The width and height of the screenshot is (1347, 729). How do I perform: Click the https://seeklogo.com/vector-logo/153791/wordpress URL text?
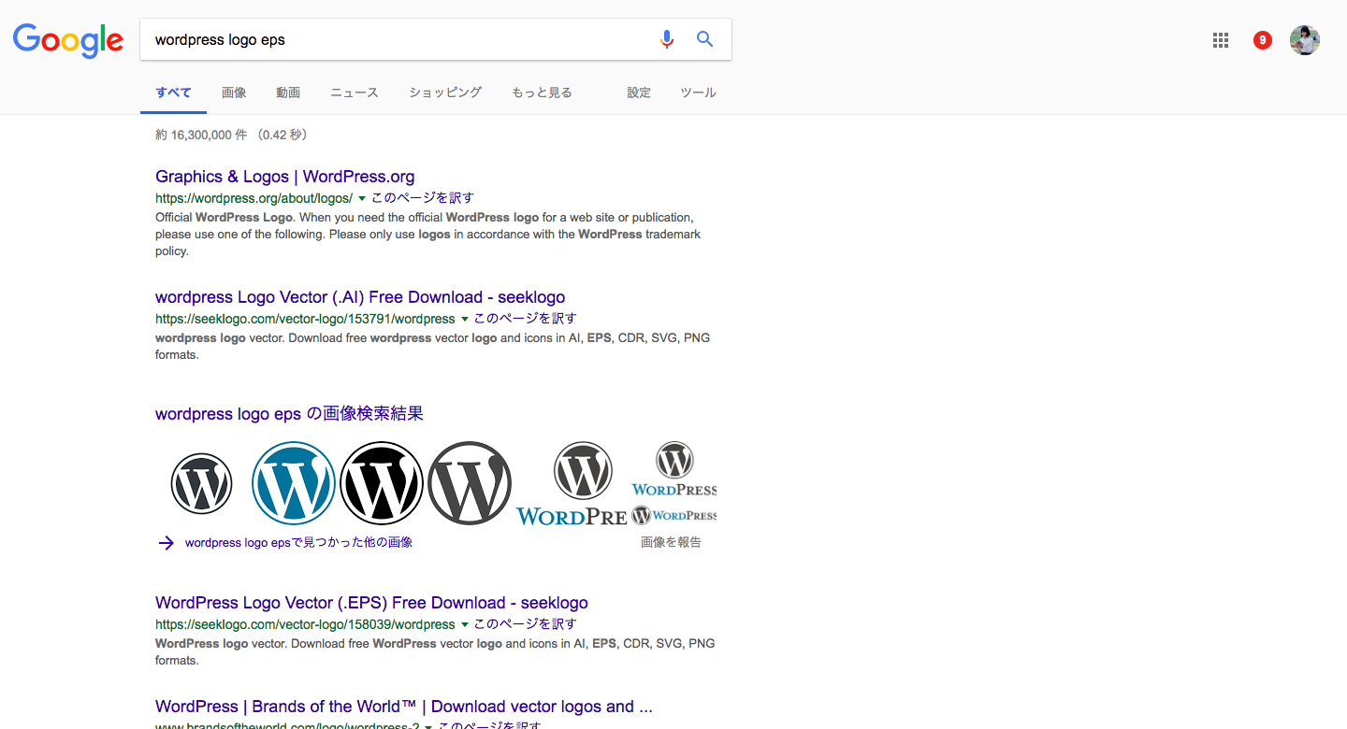point(305,319)
